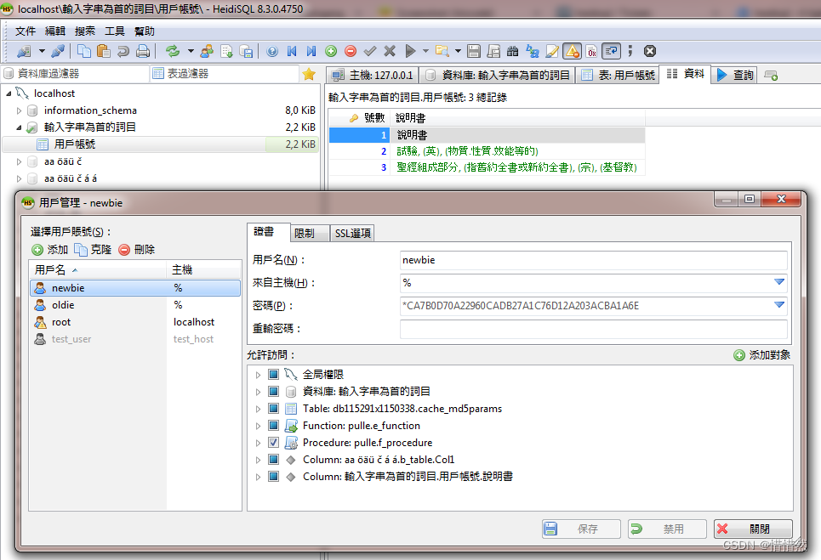Toggle checkbox for Column b_table.Col1
This screenshot has height=560, width=821.
click(x=273, y=460)
